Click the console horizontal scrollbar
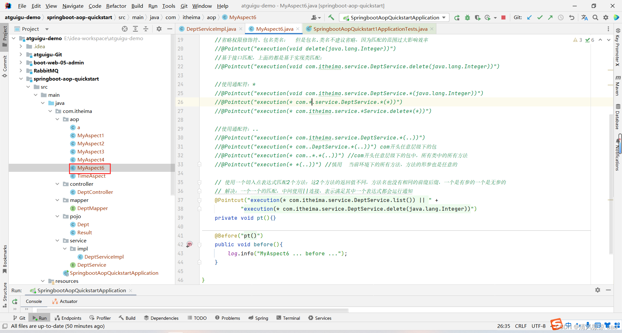 [193, 310]
